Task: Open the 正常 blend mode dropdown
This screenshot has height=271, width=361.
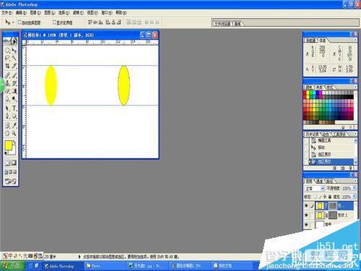Action: (315, 188)
